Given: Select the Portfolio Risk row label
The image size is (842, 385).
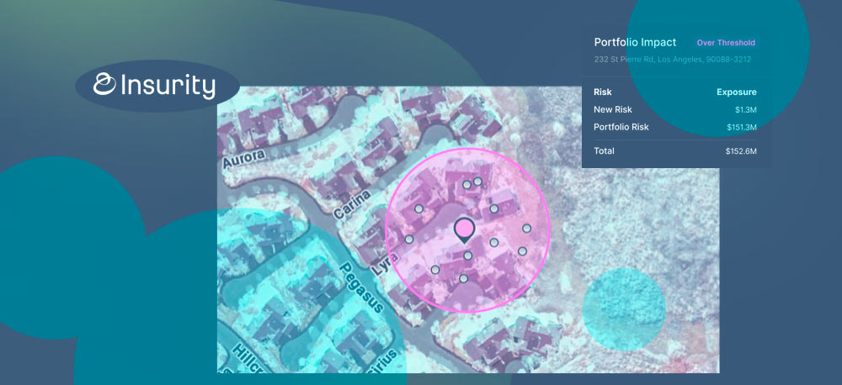Looking at the screenshot, I should click(621, 127).
